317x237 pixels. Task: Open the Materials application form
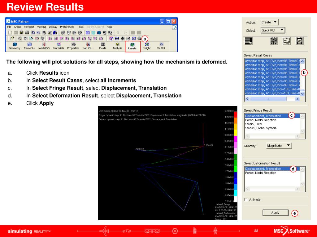pyautogui.click(x=59, y=46)
